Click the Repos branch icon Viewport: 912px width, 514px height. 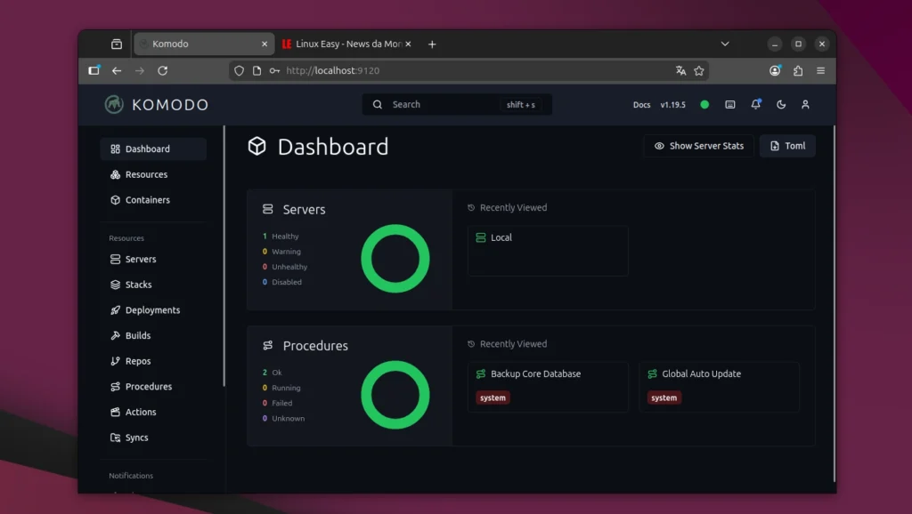pyautogui.click(x=116, y=361)
